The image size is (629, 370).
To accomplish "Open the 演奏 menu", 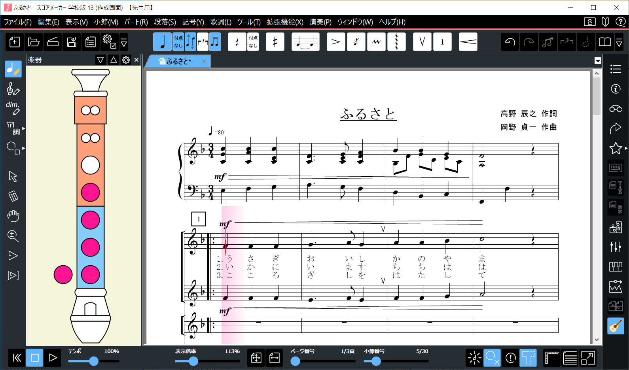I will click(320, 22).
